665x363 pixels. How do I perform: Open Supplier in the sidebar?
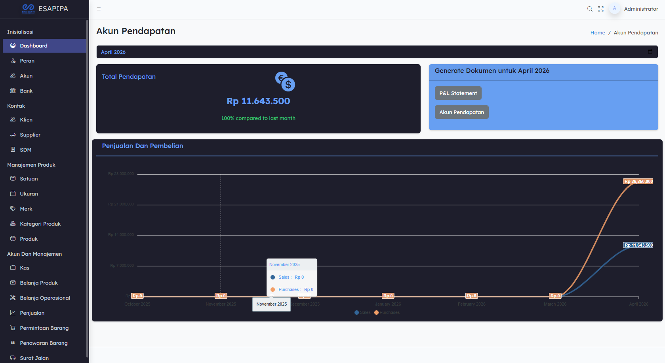pos(44,135)
